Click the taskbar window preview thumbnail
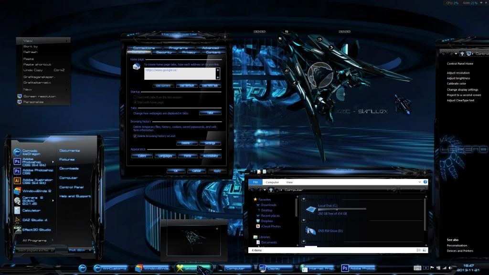 tap(194, 241)
